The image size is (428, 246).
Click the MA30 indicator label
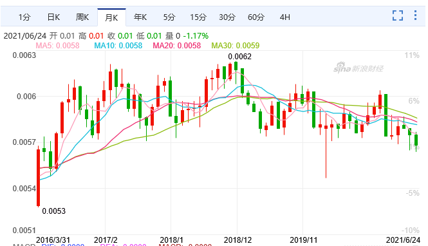click(236, 45)
